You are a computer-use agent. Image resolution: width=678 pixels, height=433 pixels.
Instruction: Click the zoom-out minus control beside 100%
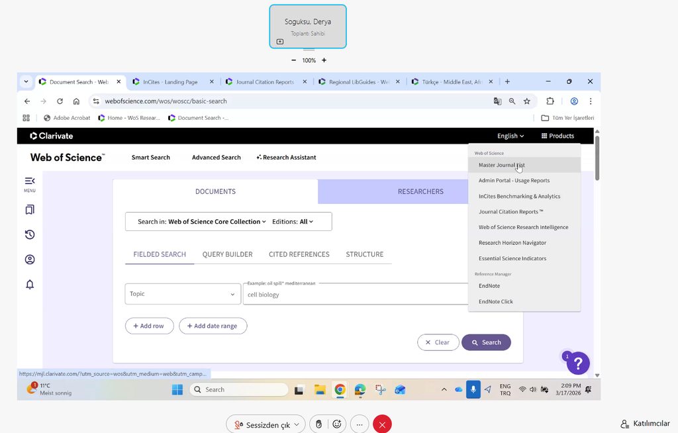pyautogui.click(x=293, y=60)
